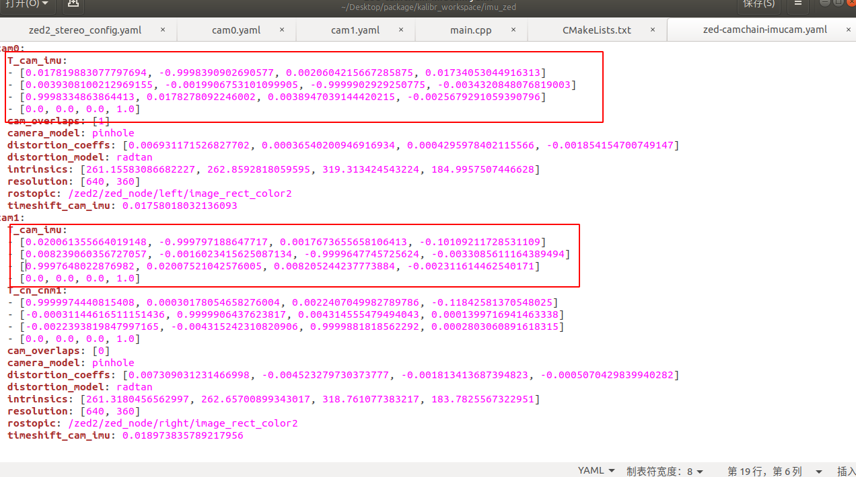856x477 pixels.
Task: Click matrix row starting 0.017819883077797694
Action: 277,73
